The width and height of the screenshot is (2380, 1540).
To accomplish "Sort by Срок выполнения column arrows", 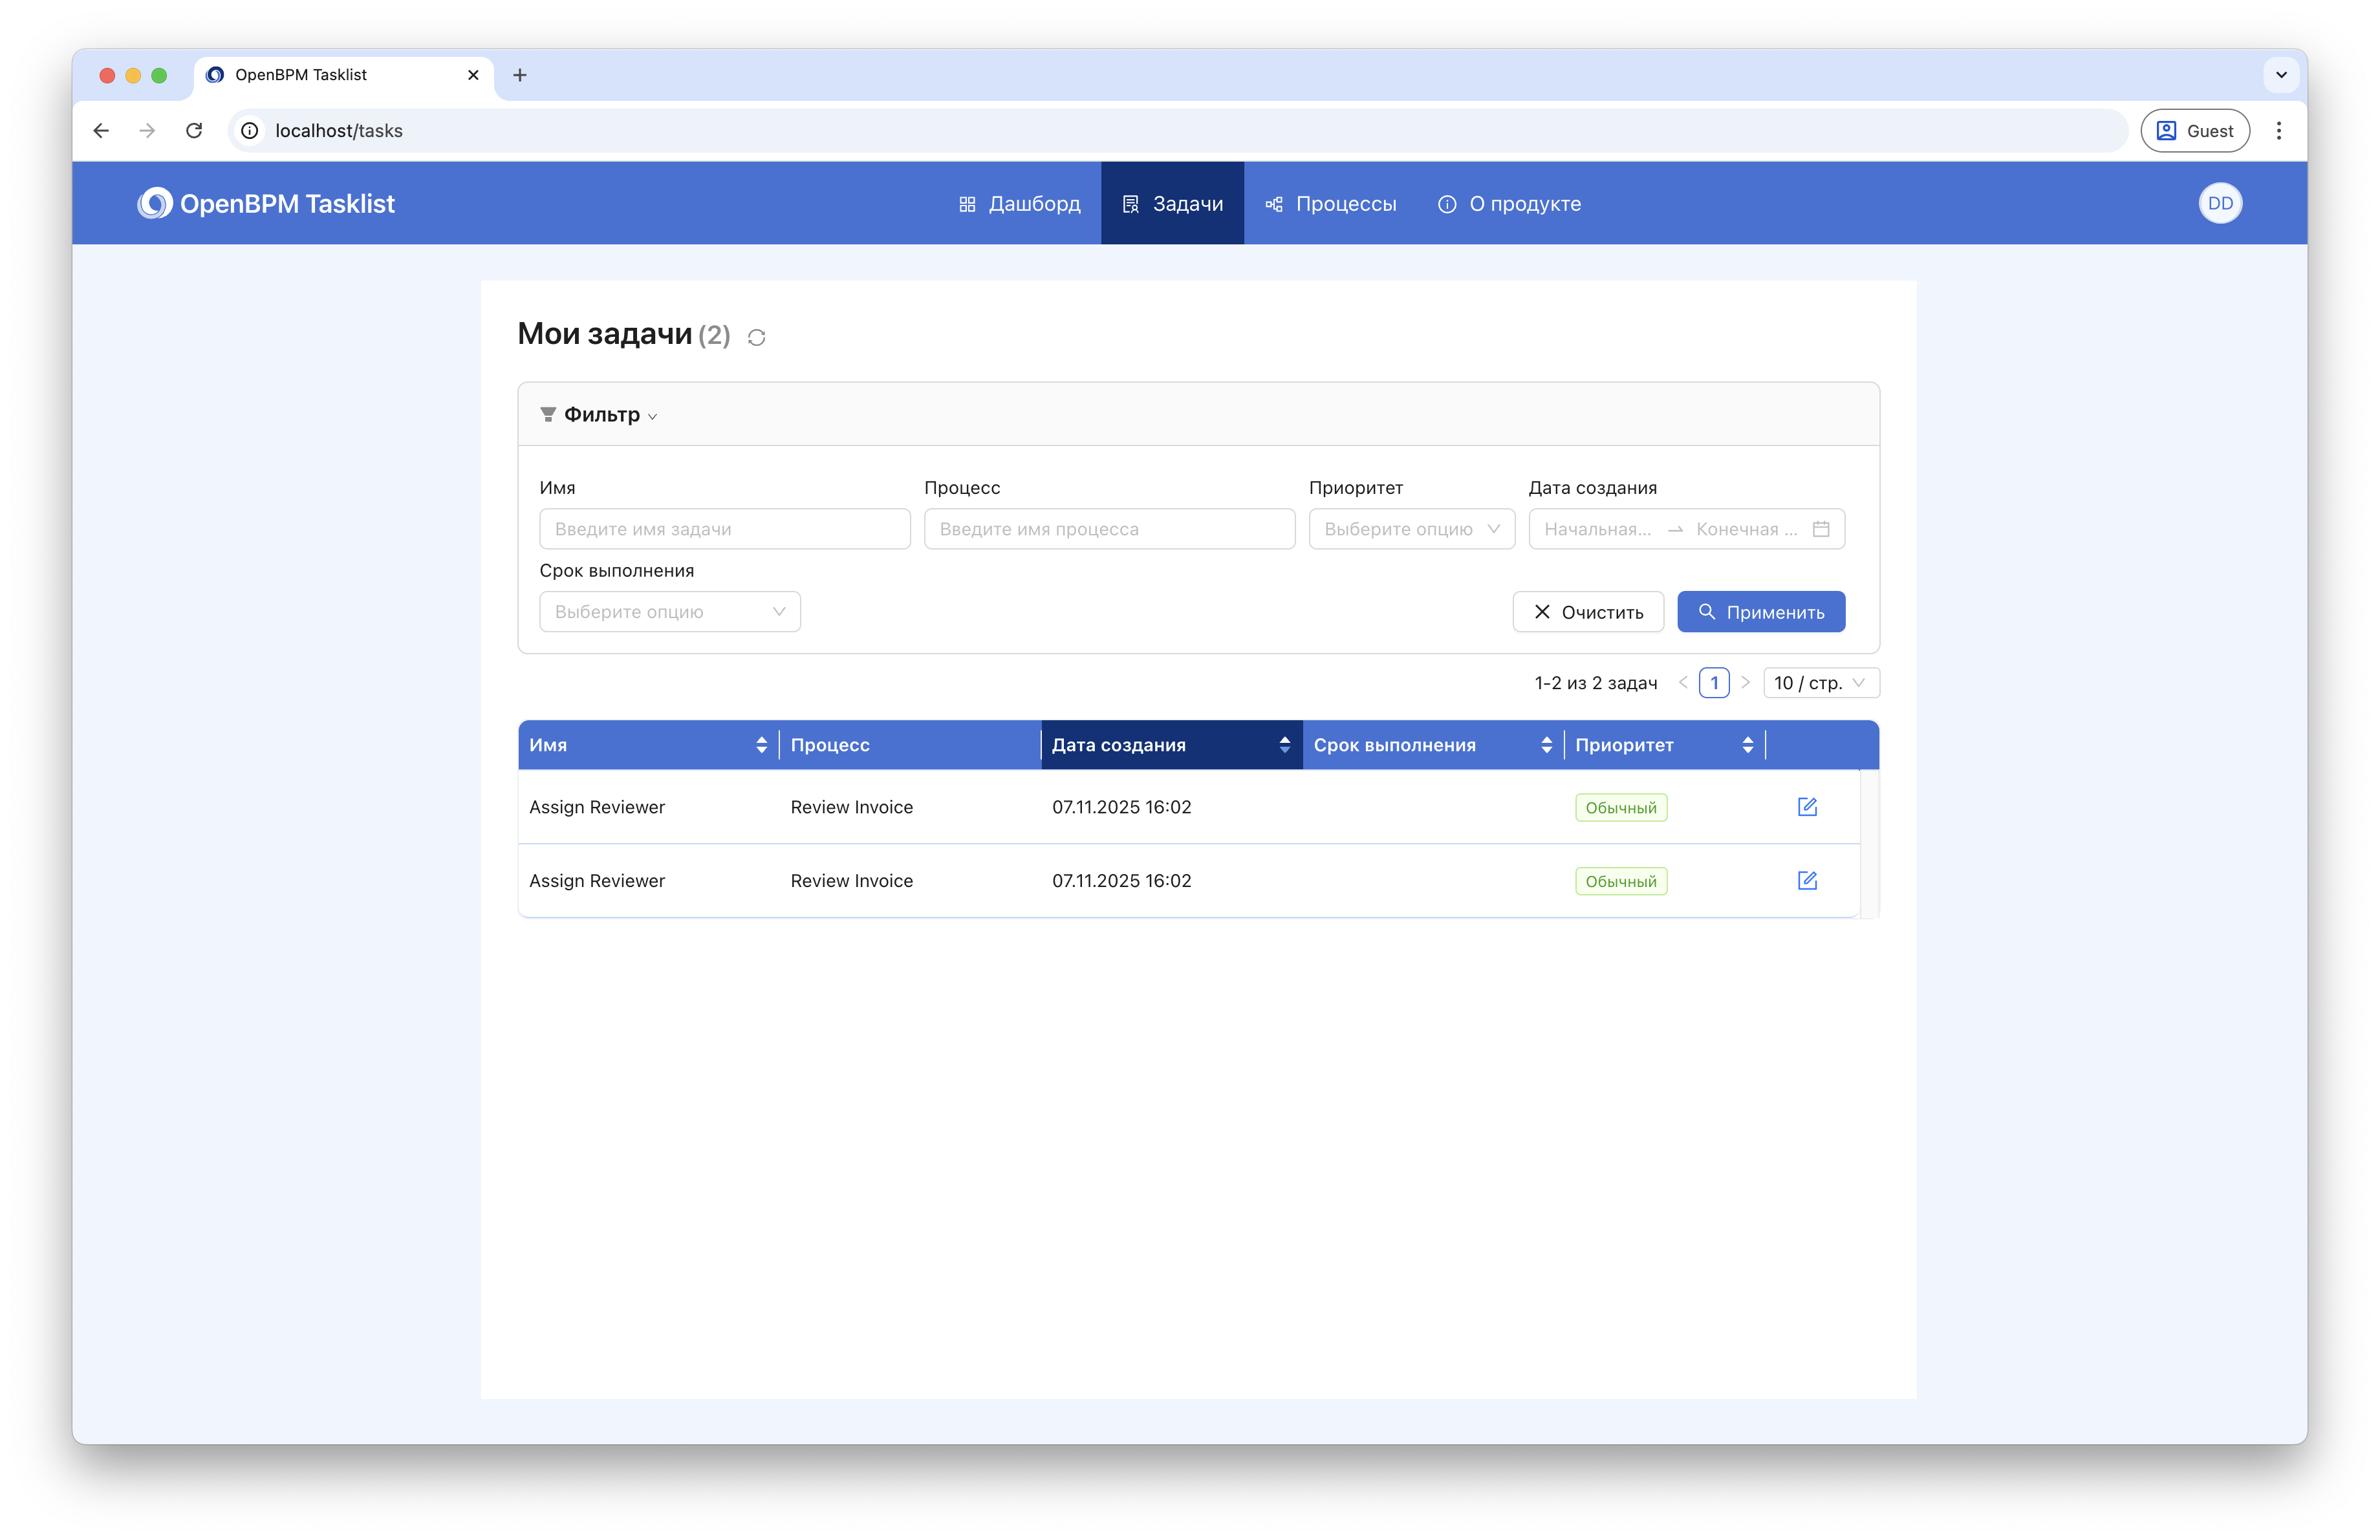I will (x=1546, y=745).
